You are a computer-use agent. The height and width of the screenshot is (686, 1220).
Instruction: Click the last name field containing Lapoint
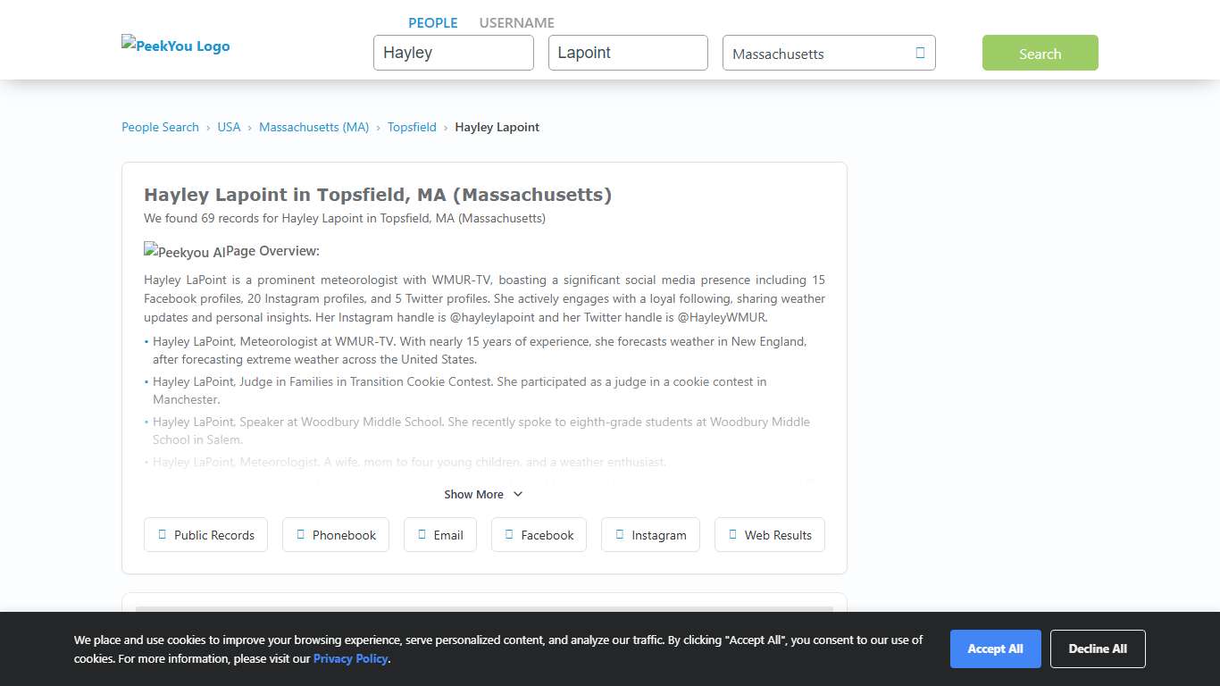[x=627, y=53]
